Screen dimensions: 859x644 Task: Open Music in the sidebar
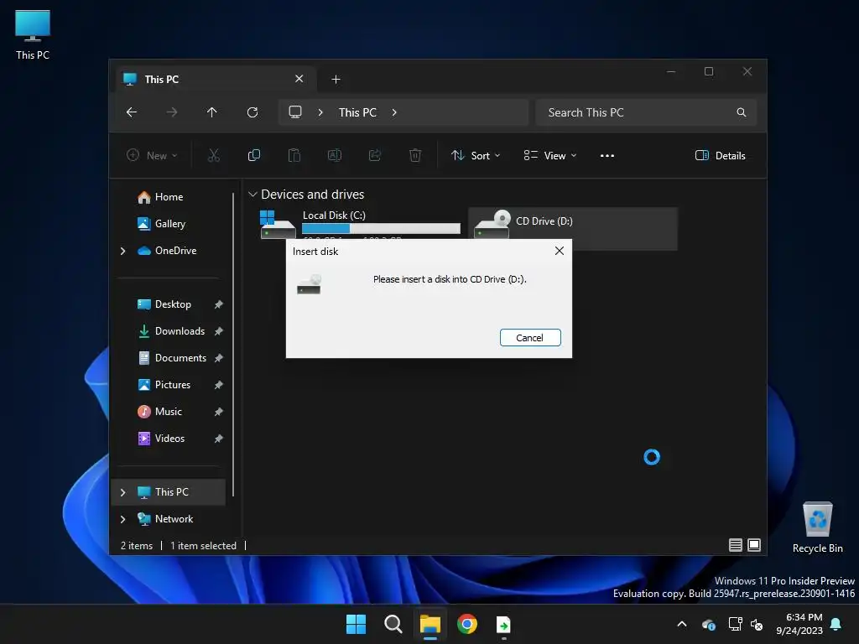[168, 411]
